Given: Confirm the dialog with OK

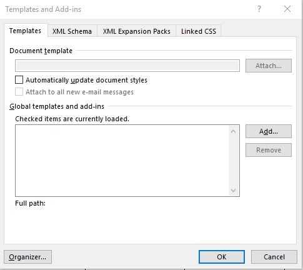Looking at the screenshot, I should click(222, 257).
